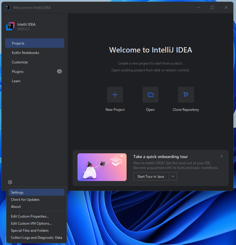Image resolution: width=236 pixels, height=245 pixels.
Task: Go to the Learn section
Action: click(16, 81)
